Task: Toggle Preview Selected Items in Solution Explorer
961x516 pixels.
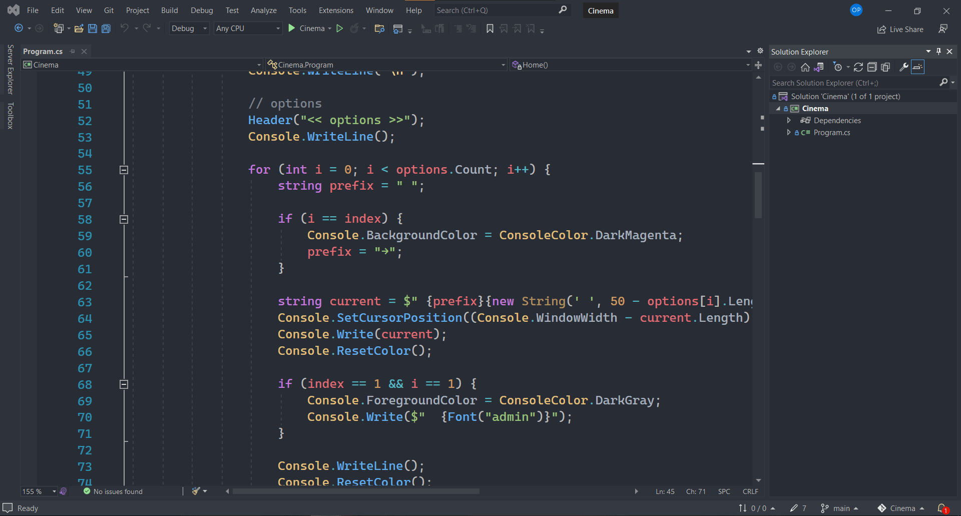Action: [x=917, y=67]
